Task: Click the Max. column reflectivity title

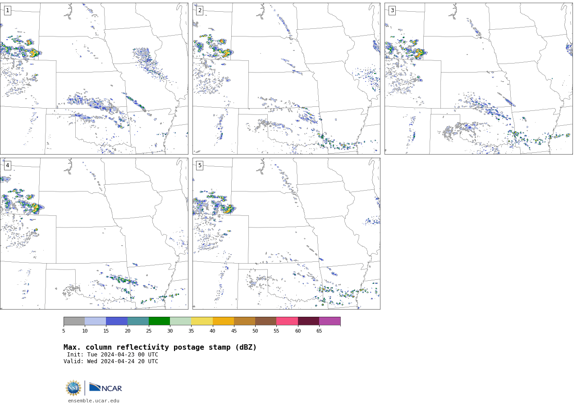Action: [x=160, y=347]
